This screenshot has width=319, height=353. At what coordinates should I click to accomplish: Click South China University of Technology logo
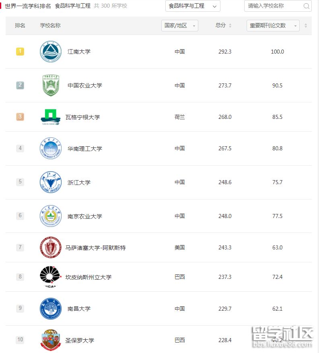pos(51,148)
